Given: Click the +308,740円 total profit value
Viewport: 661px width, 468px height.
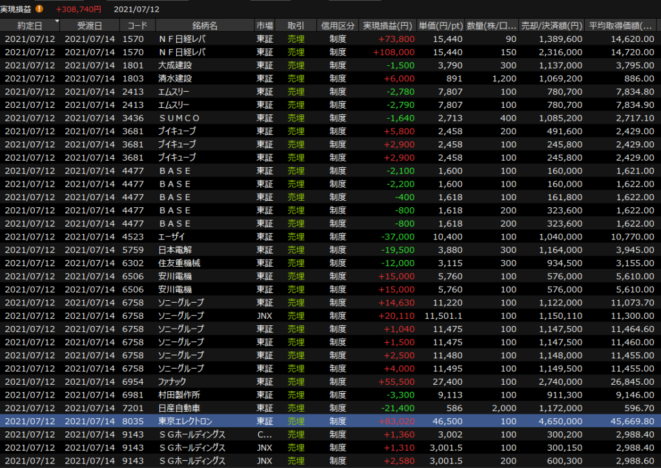Looking at the screenshot, I should click(x=78, y=9).
